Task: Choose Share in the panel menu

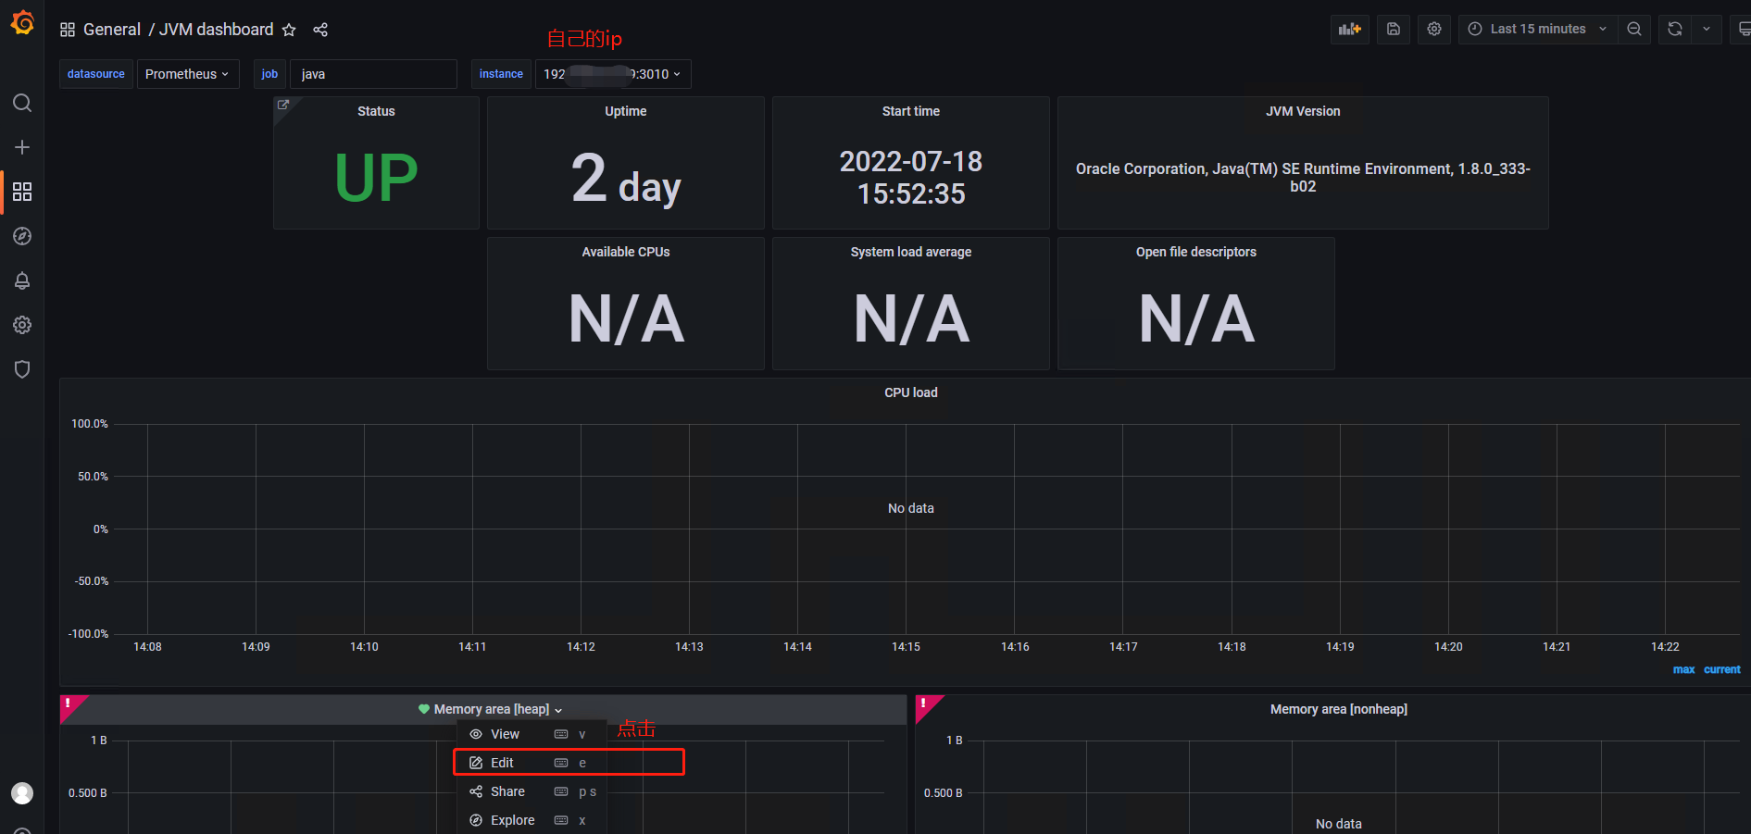Action: coord(532,791)
